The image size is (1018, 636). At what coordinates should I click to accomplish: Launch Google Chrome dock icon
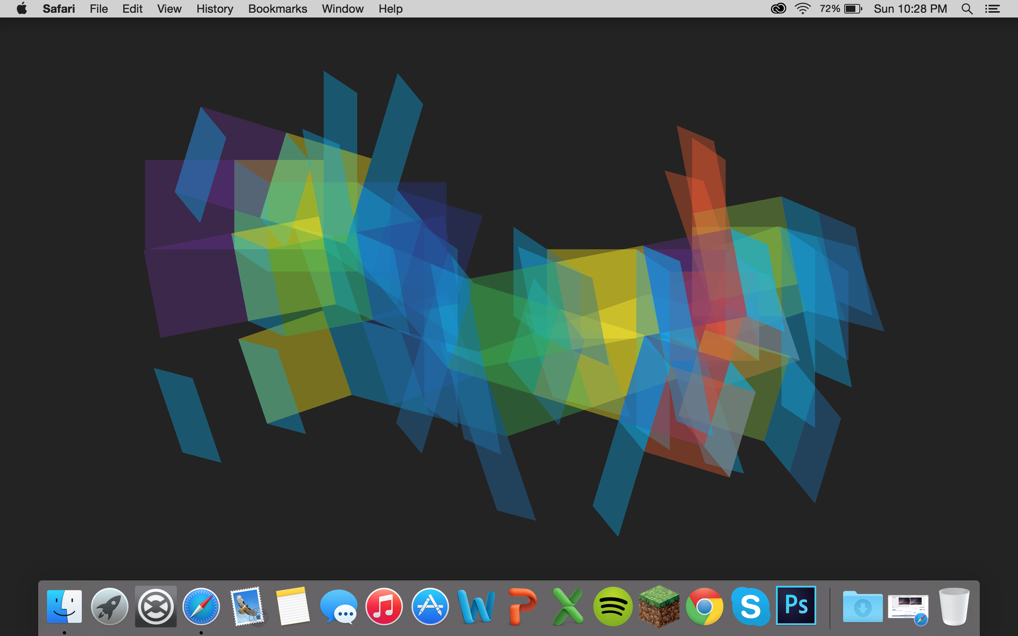[x=705, y=606]
